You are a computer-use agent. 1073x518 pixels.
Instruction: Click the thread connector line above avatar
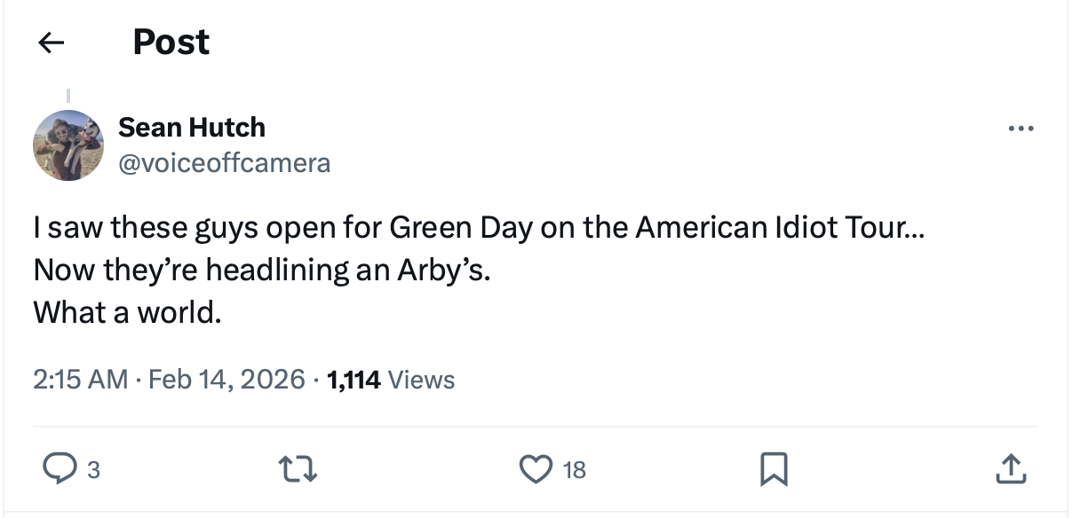(68, 96)
